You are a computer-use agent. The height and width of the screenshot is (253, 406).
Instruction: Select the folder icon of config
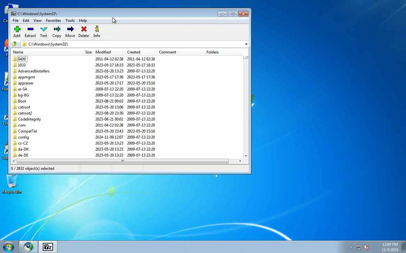pyautogui.click(x=15, y=137)
